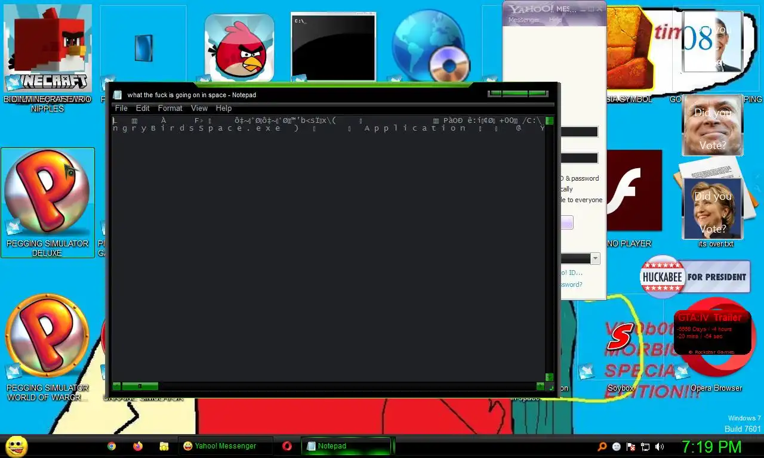Switch to Yahoo! Messenger taskbar button
Screen dimensions: 764x458
point(226,445)
